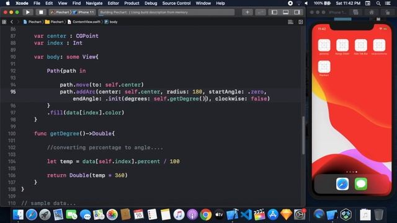Open the Xcode menu
The width and height of the screenshot is (397, 223).
(22, 3)
